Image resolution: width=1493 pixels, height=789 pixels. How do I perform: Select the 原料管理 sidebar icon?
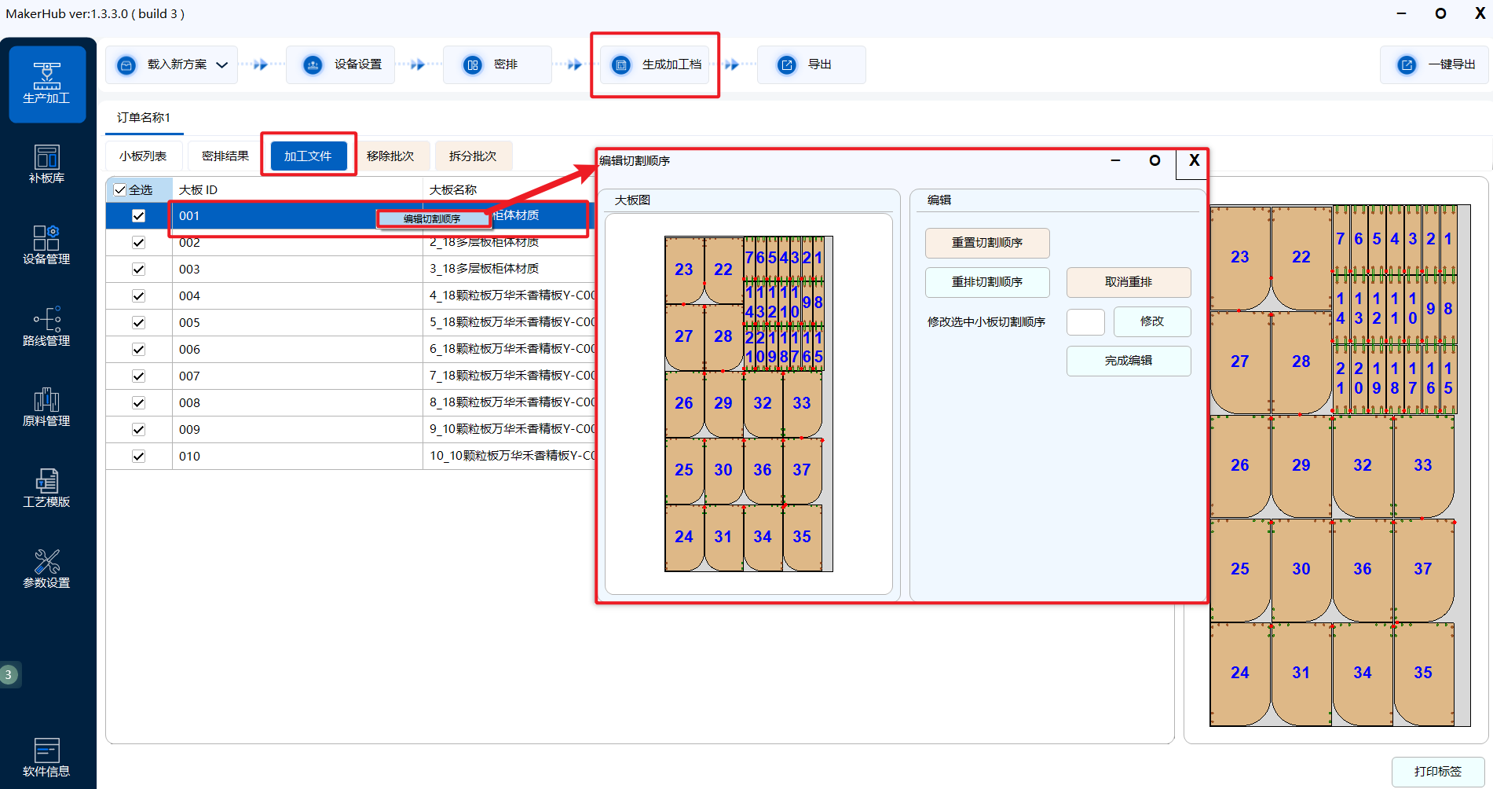tap(47, 406)
